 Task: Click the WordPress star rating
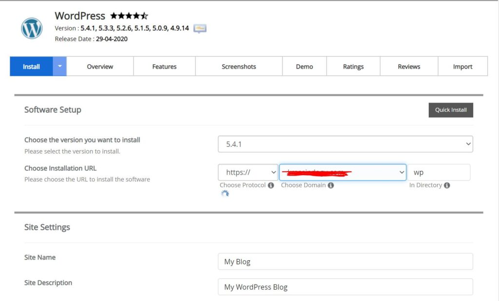coord(129,16)
